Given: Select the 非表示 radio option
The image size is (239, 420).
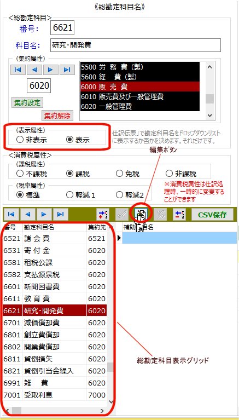Looking at the screenshot, I should (x=32, y=139).
